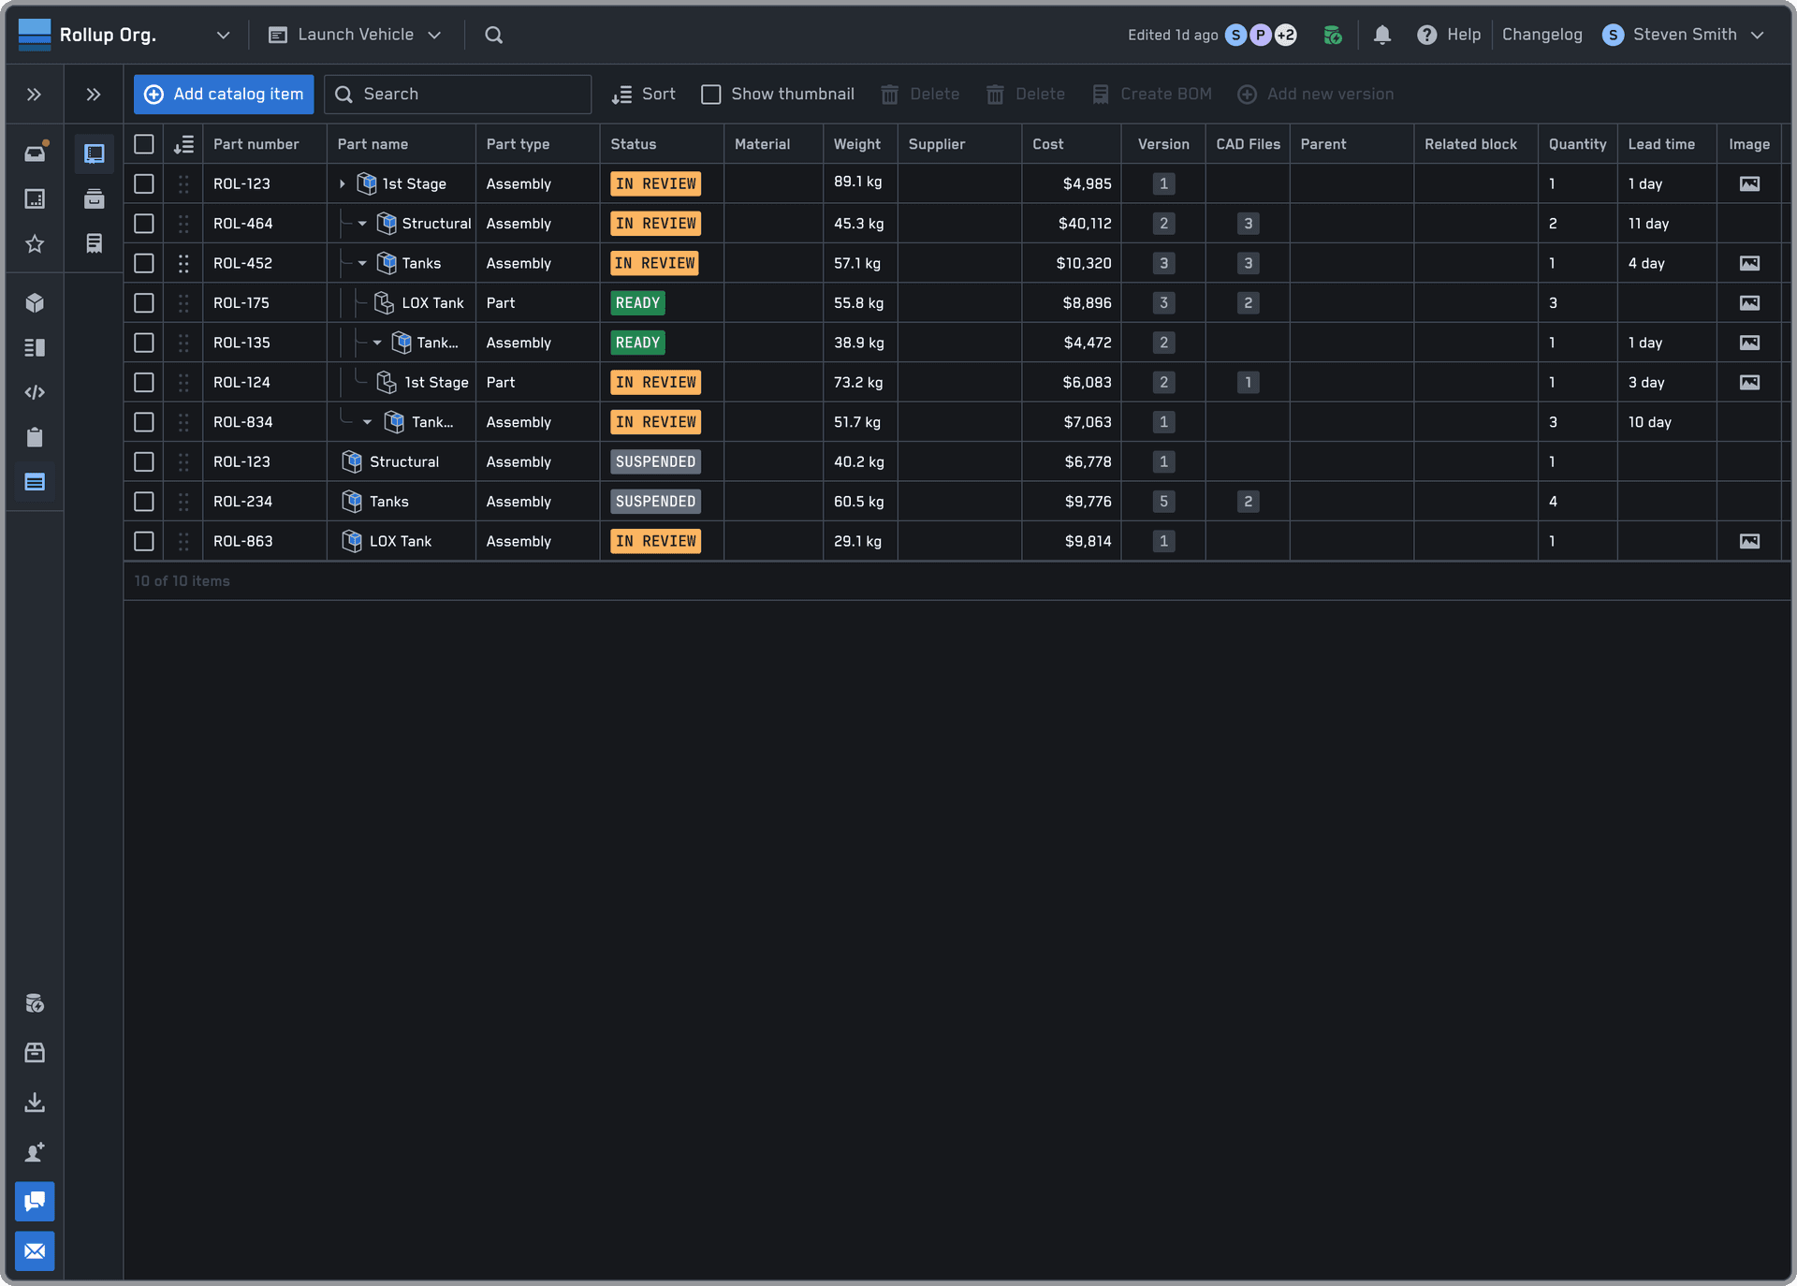Open the favorites star icon
This screenshot has height=1286, width=1797.
35,243
